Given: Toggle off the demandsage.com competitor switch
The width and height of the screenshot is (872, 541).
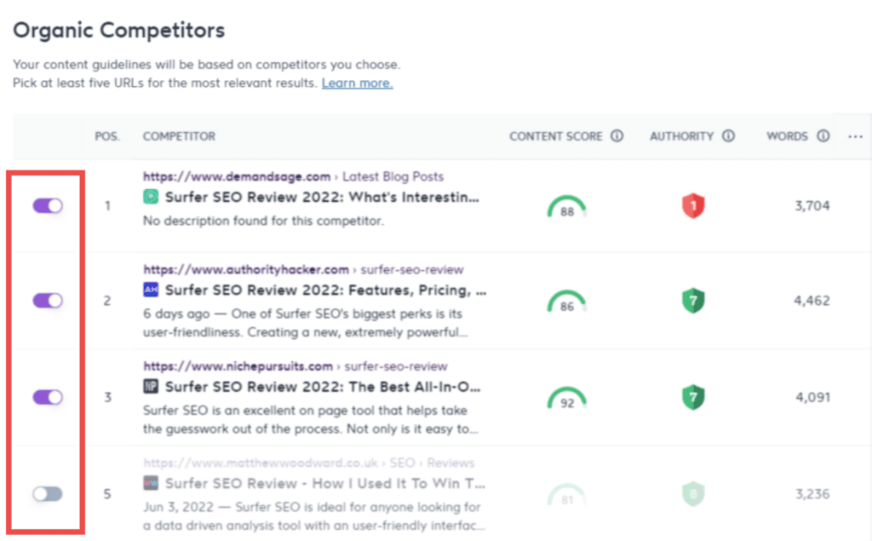Looking at the screenshot, I should pos(48,206).
